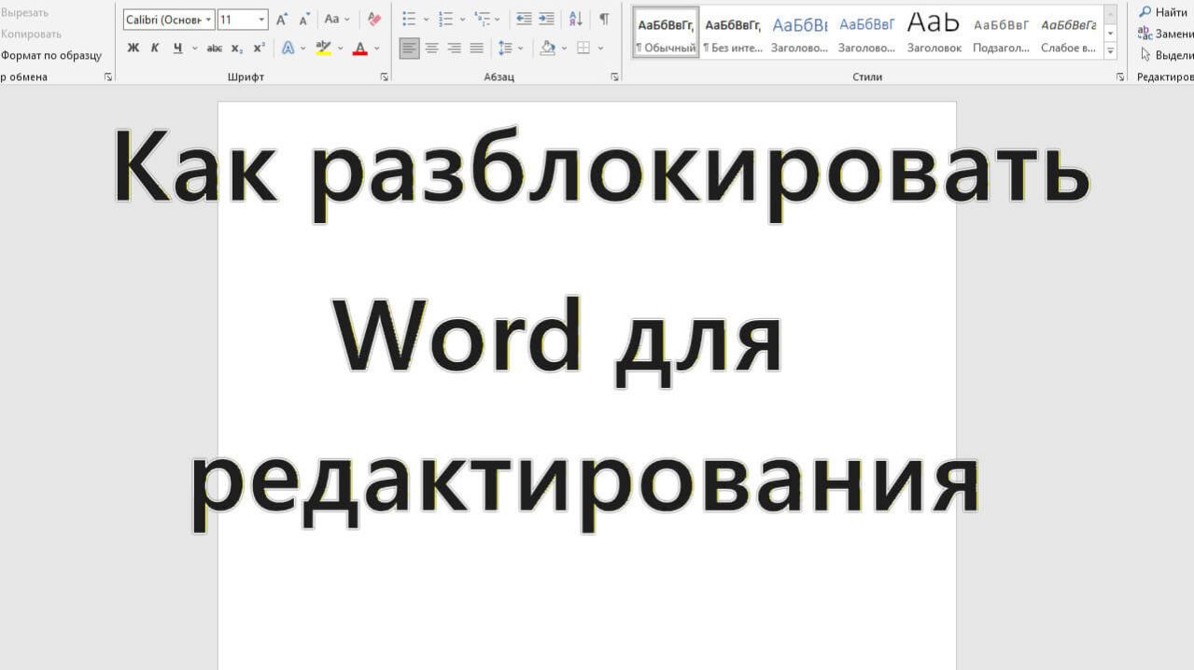Increase paragraph indent
The height and width of the screenshot is (670, 1194).
(546, 19)
